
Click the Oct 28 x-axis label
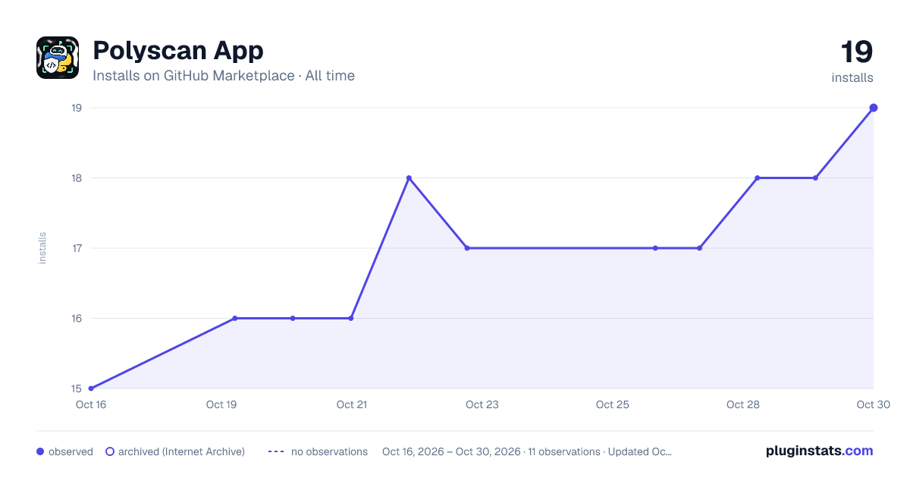[743, 404]
